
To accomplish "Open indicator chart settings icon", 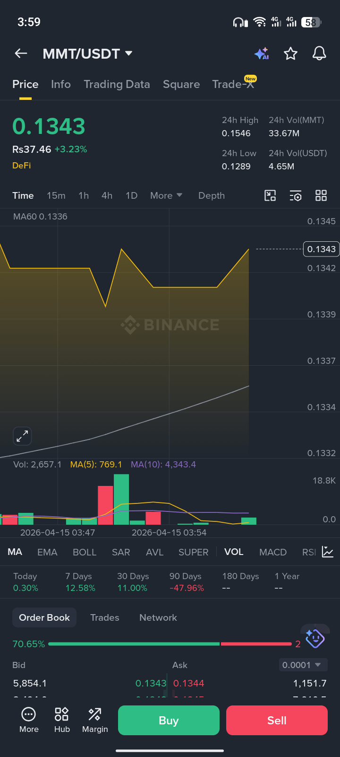I will pos(328,552).
